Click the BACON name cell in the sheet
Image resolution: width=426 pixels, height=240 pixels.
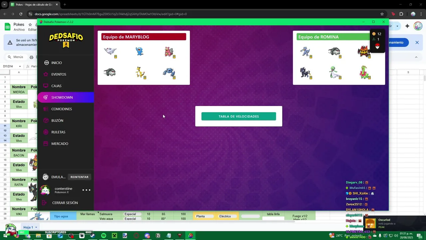click(19, 155)
